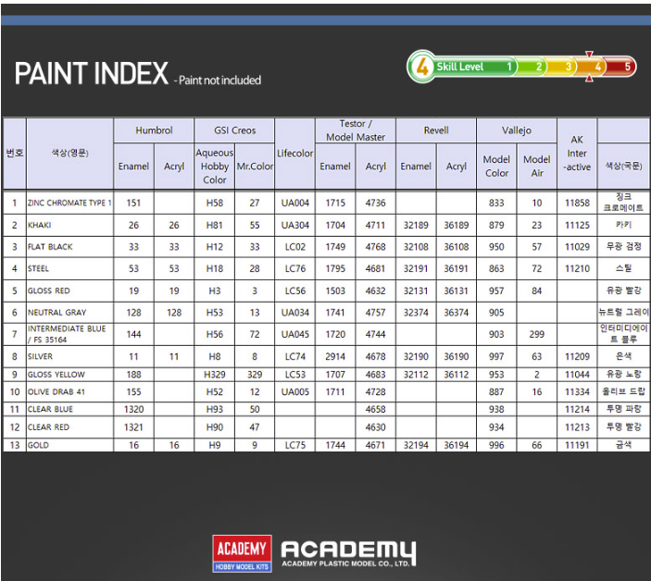Click the H329 cell in Gloss Yellow row
This screenshot has width=651, height=581.
click(215, 375)
